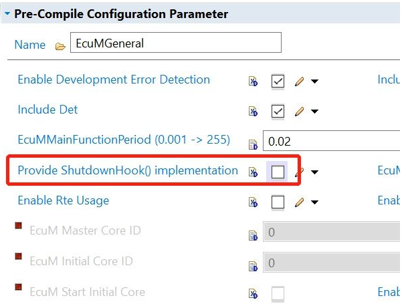Click the pencil edit icon for Include Det
The image size is (404, 304).
tap(299, 112)
